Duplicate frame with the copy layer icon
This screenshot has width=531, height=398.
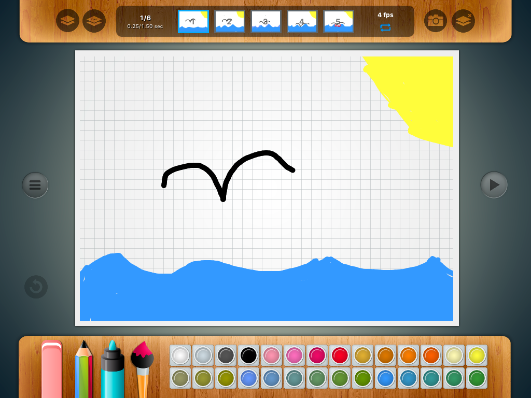tap(94, 21)
